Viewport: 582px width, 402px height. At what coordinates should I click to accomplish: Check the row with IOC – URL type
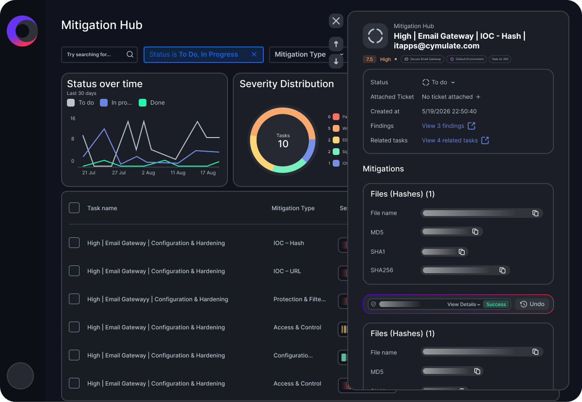coord(74,271)
